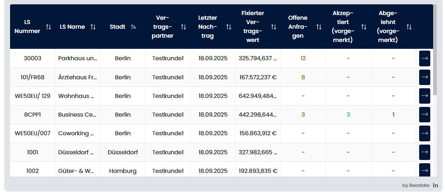This screenshot has width=445, height=193.
Task: Sort by Offene Anfragen arrows
Action: [319, 27]
